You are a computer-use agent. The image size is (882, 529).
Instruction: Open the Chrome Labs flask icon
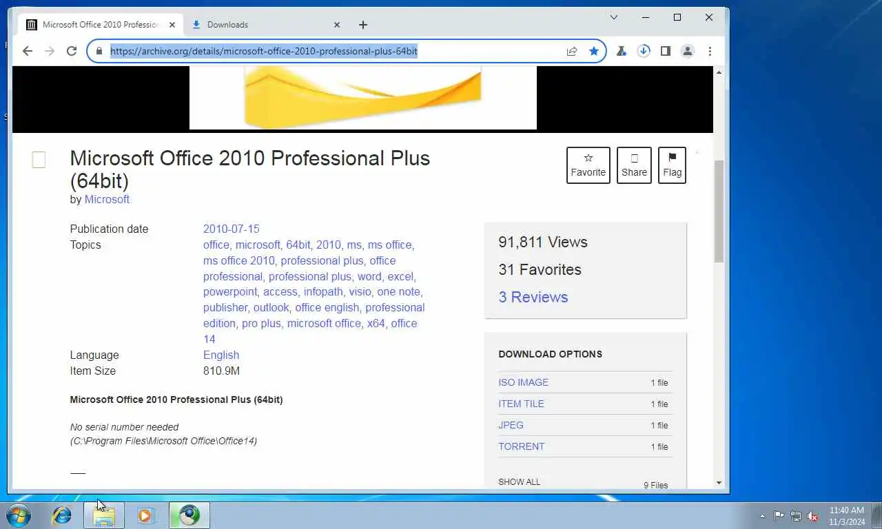(622, 51)
